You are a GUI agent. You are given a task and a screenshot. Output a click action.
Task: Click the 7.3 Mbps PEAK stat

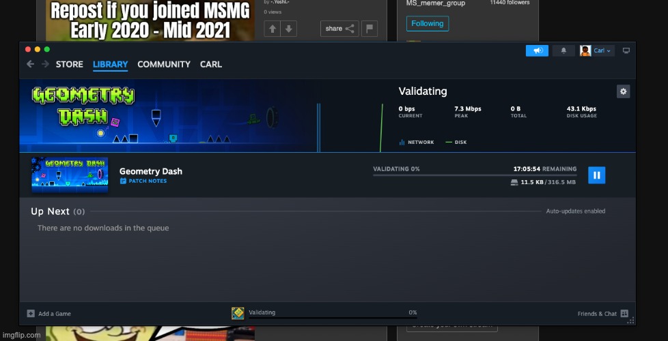[x=468, y=112]
